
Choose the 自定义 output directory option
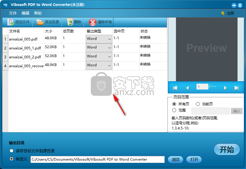[x=11, y=159]
